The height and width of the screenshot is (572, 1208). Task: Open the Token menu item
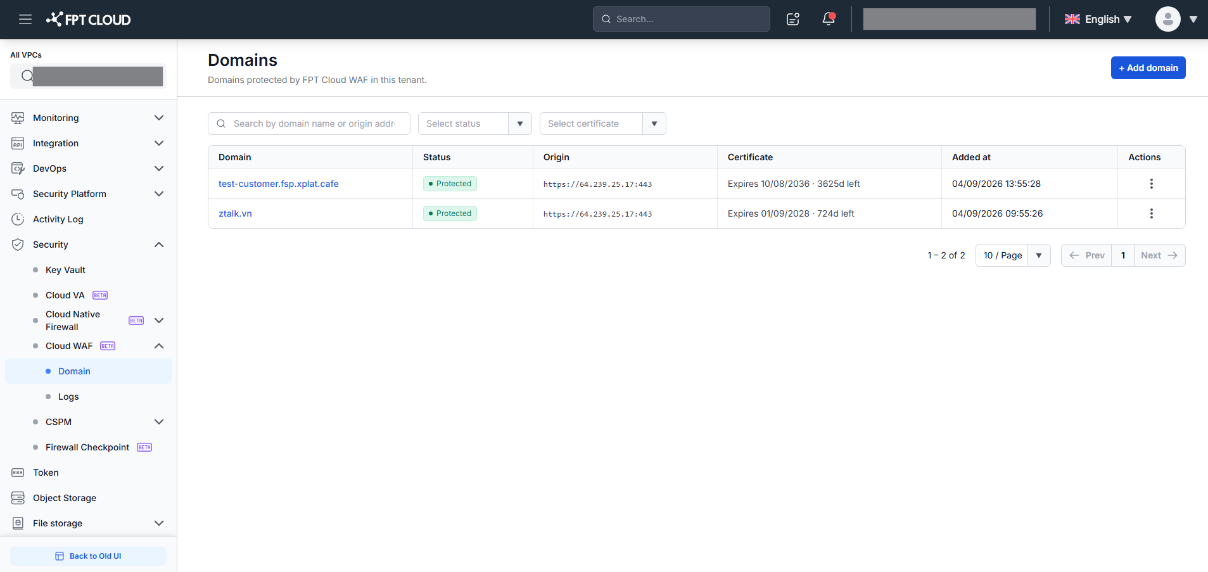click(46, 473)
